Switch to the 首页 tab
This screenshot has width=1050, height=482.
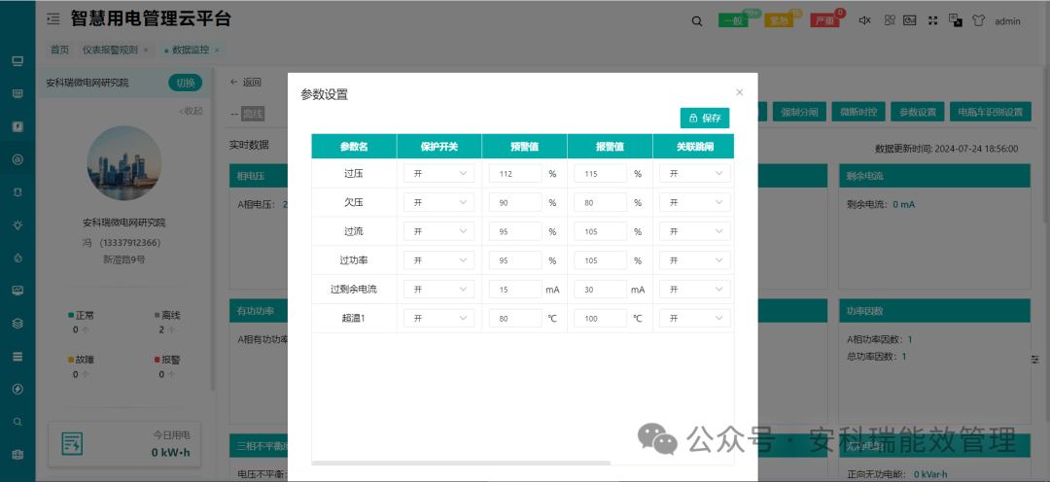(x=59, y=50)
